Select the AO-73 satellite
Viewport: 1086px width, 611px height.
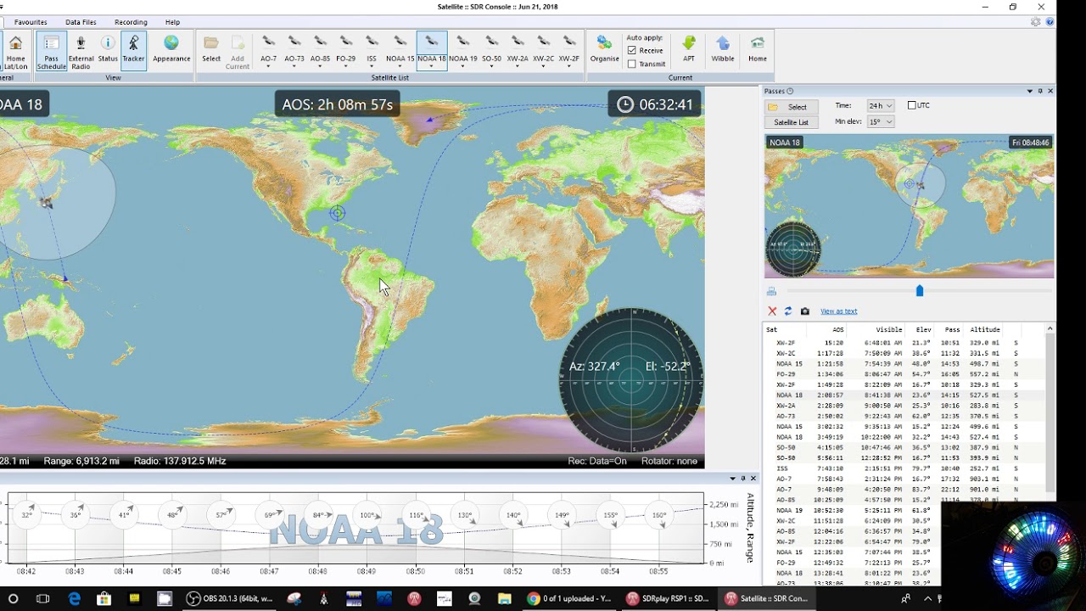pos(294,52)
